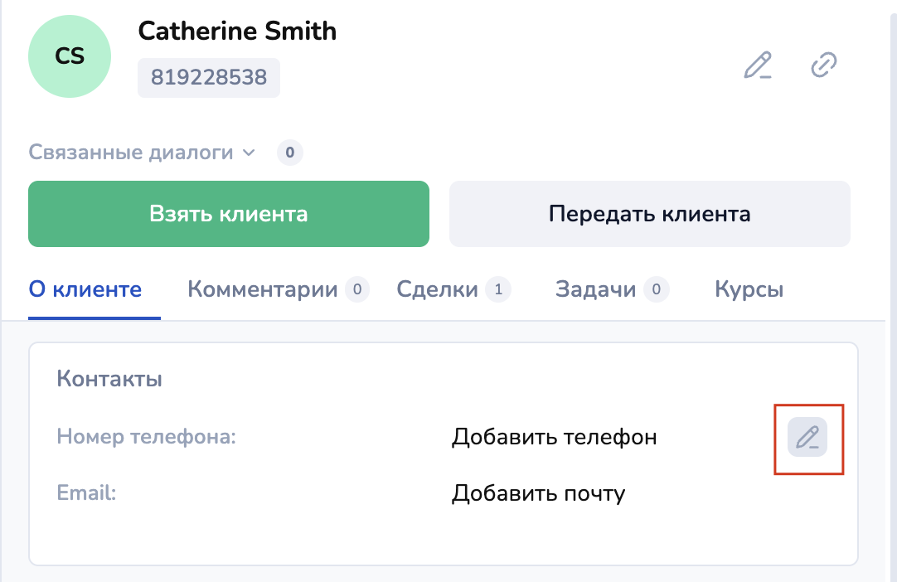Select the О клиенте tab
This screenshot has width=897, height=582.
pos(85,289)
